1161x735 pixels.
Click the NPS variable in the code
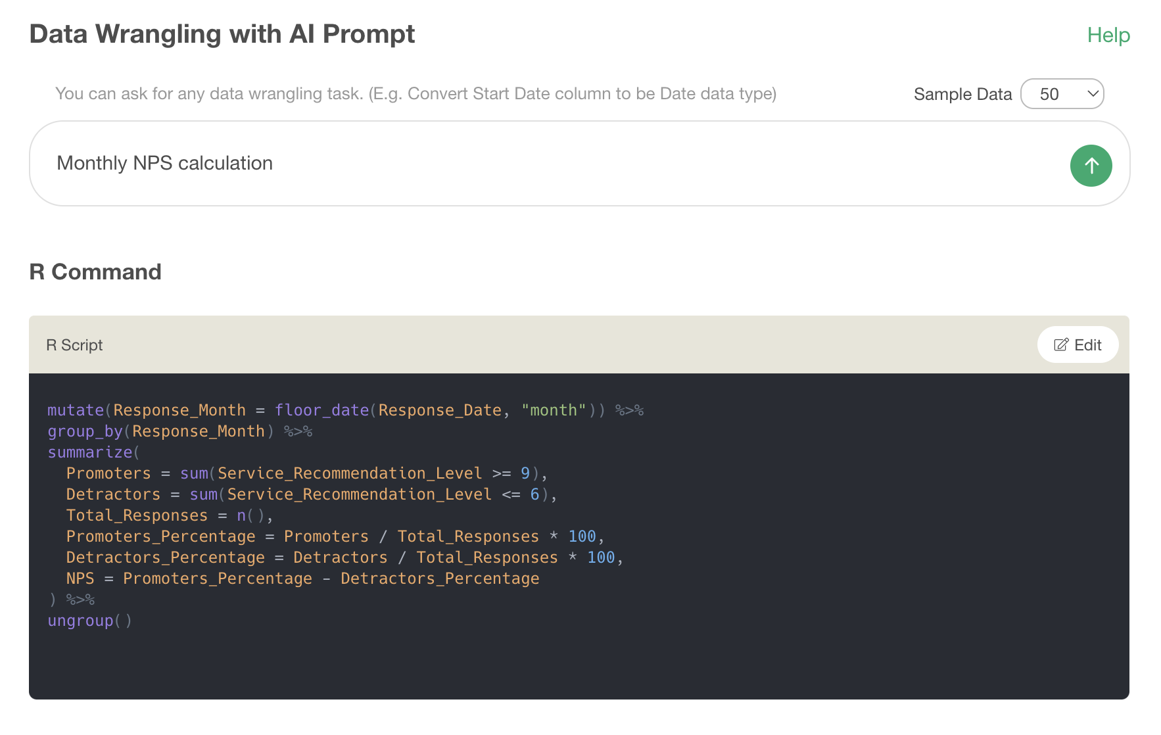click(80, 579)
